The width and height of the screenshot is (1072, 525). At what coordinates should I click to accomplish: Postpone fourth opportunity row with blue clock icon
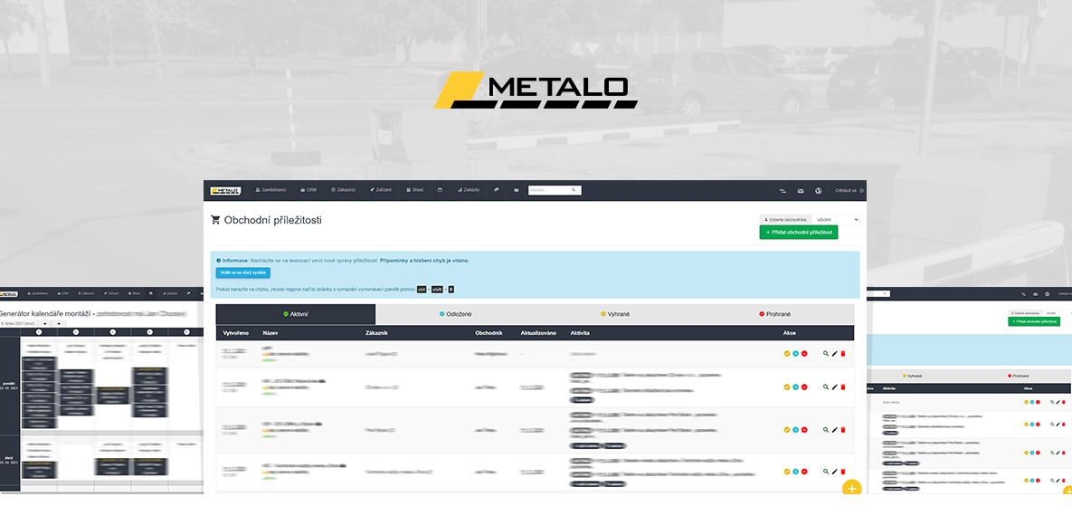(796, 472)
